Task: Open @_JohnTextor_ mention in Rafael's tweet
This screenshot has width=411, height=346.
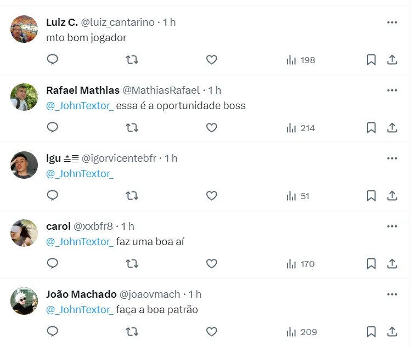Action: pyautogui.click(x=80, y=106)
